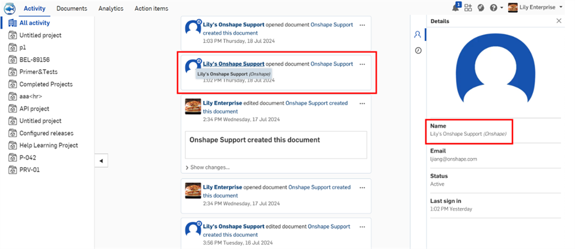The height and width of the screenshot is (249, 575).
Task: Click Lily Enterprise in 2:34 PM opened entry
Action: [x=222, y=187]
